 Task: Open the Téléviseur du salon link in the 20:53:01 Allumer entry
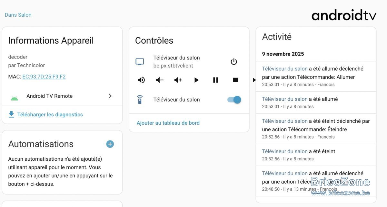tap(285, 69)
